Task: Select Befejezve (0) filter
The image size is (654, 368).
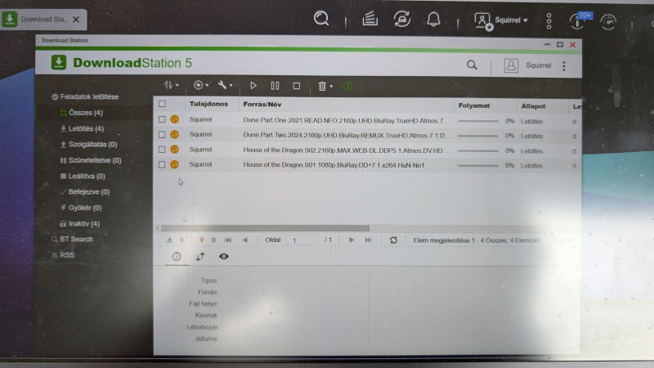Action: (85, 192)
